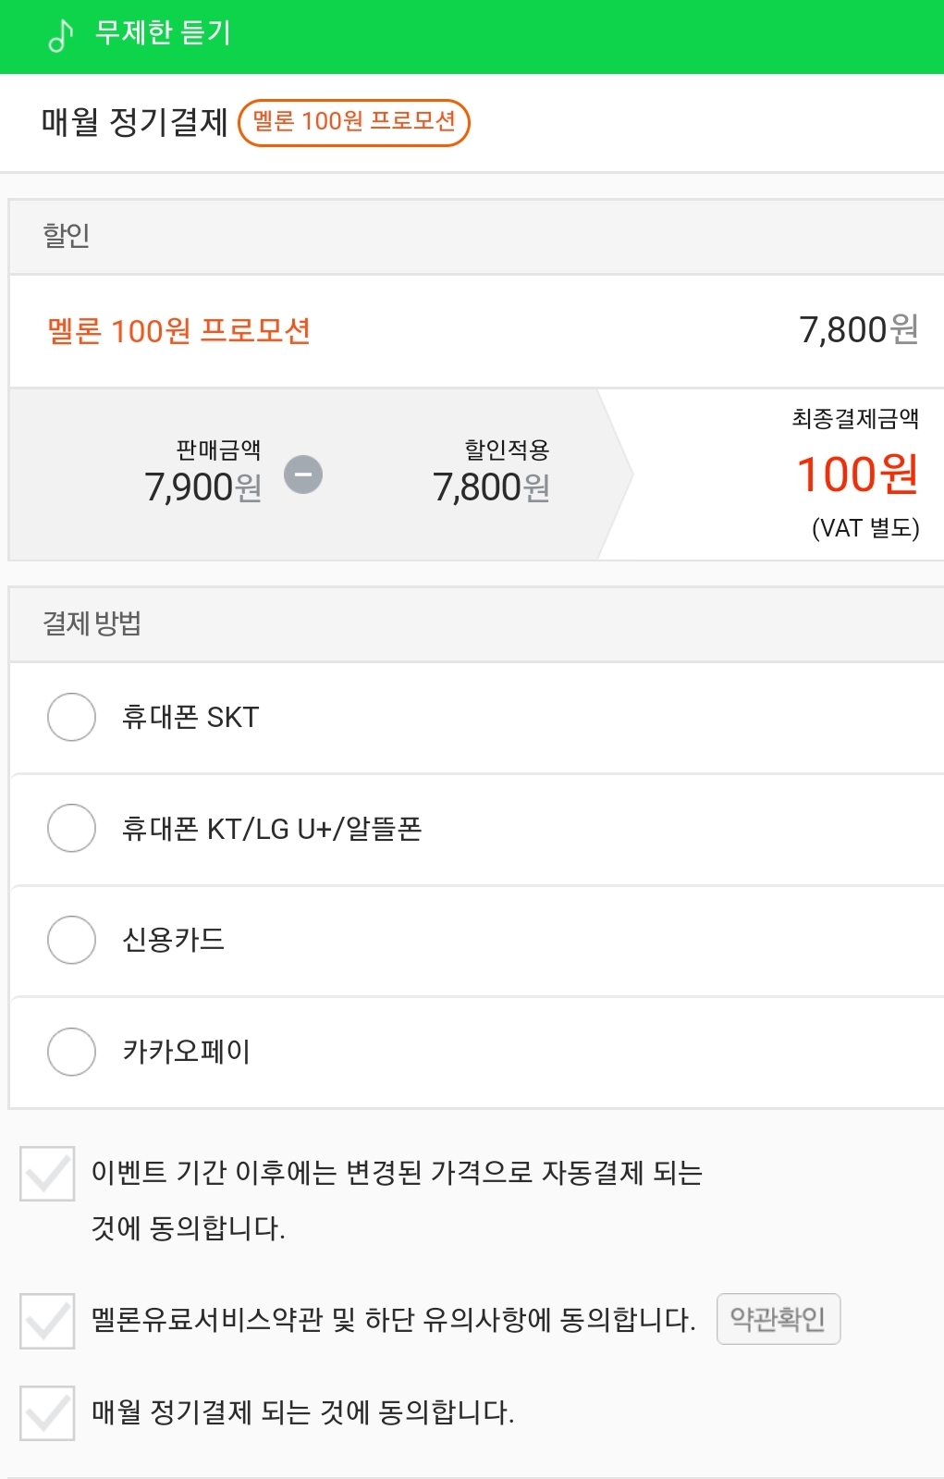Select 휴대폰 KT/LG U+/알뜰폰 radio button
944x1479 pixels.
tap(72, 828)
